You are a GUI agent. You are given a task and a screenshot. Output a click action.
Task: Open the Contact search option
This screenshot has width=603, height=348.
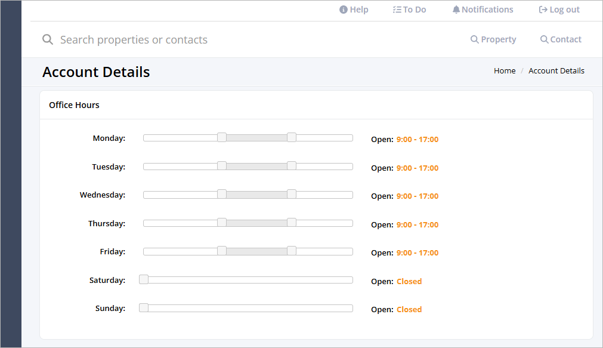(x=561, y=39)
